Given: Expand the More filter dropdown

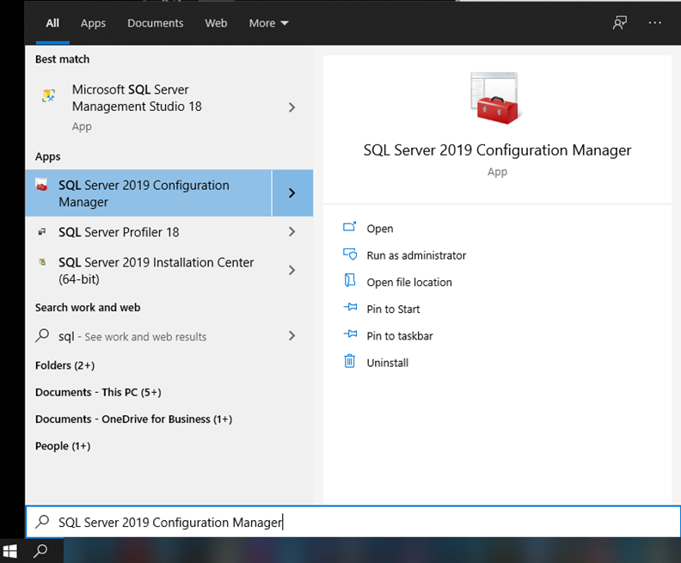Looking at the screenshot, I should [x=268, y=23].
